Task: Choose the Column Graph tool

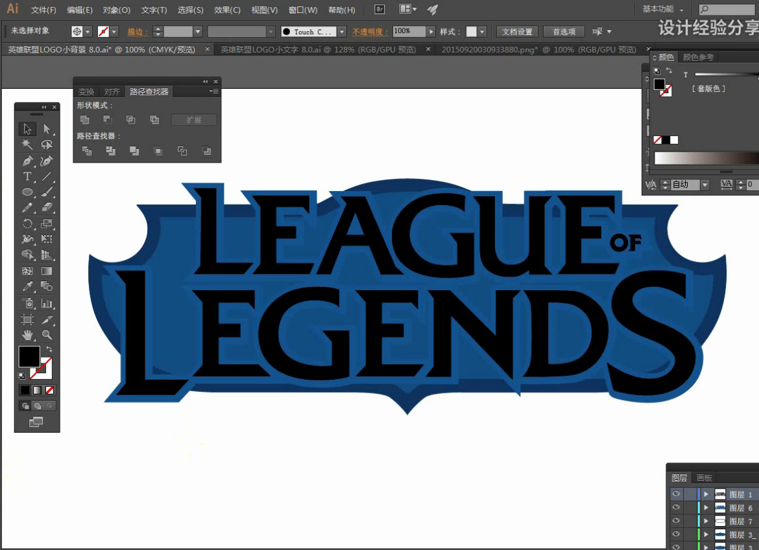Action: coord(47,303)
